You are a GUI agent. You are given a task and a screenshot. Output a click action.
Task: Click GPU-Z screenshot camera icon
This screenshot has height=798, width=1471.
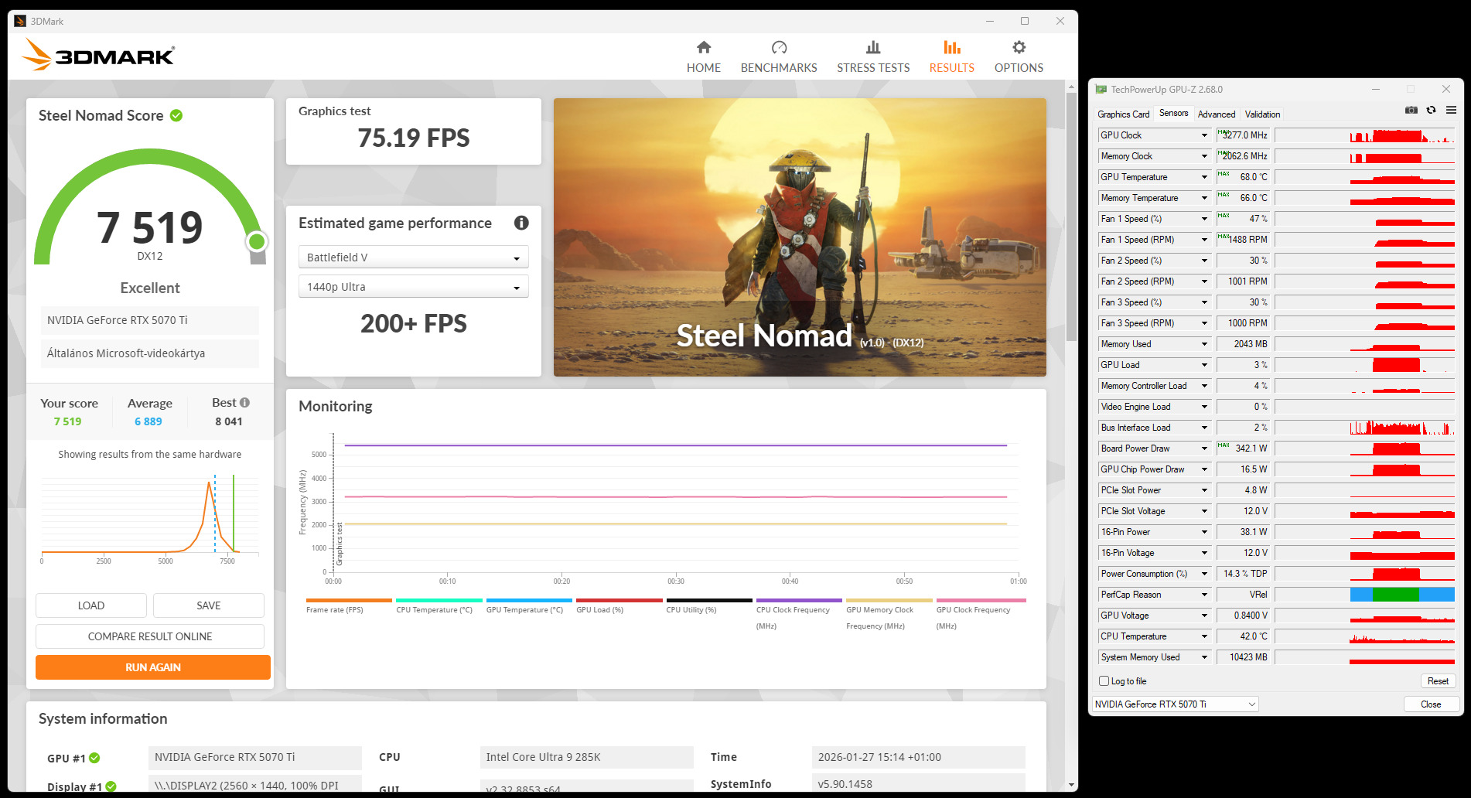pyautogui.click(x=1411, y=111)
